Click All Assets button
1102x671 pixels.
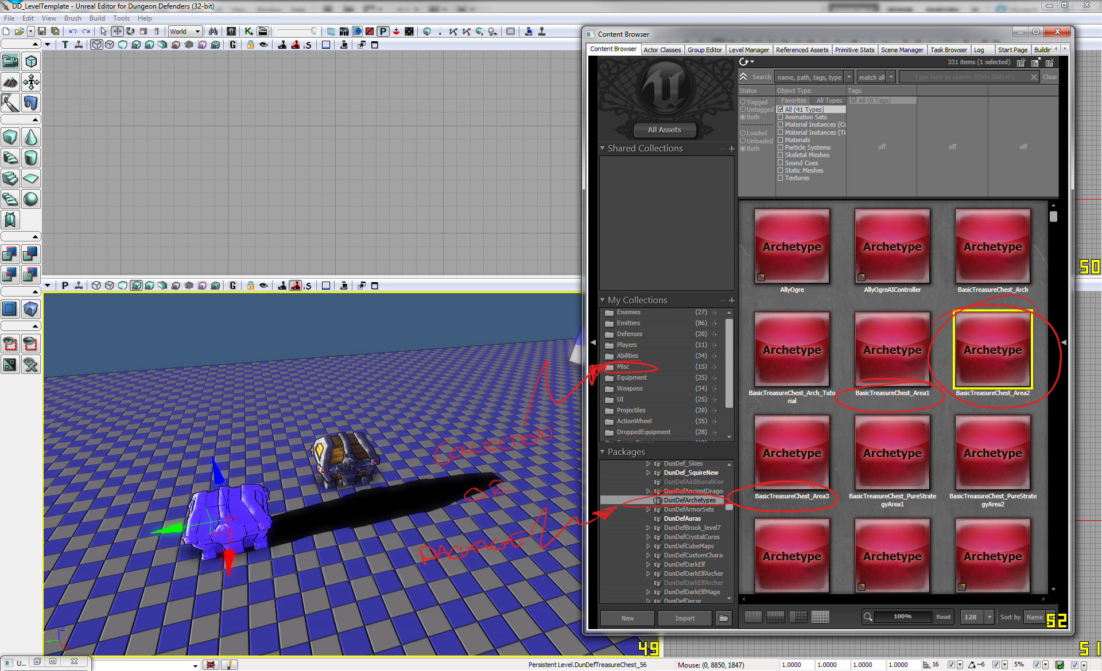(665, 130)
